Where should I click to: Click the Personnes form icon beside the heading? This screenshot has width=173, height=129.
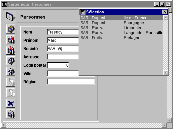pos(11,17)
